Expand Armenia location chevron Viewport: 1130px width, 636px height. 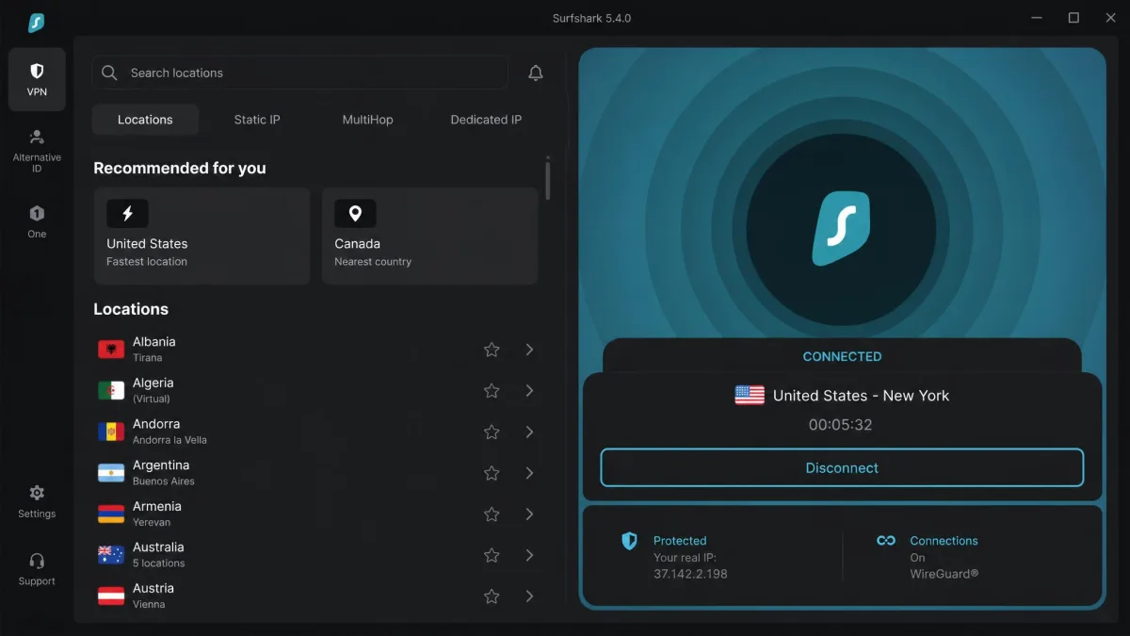pos(529,514)
